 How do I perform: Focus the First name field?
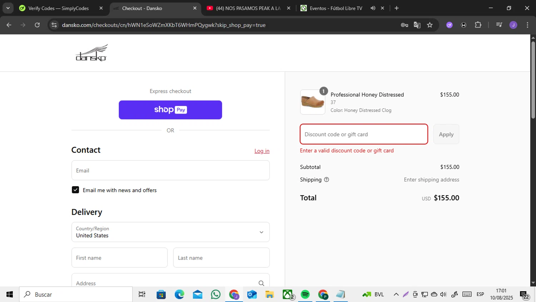119,258
